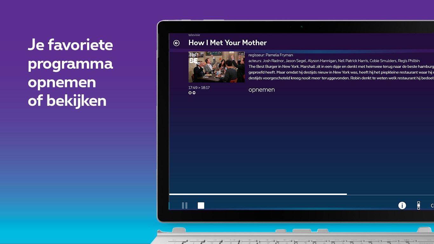The image size is (434, 244).
Task: Click the "acteurs: Josh Radnor" cast line
Action: tap(334, 61)
